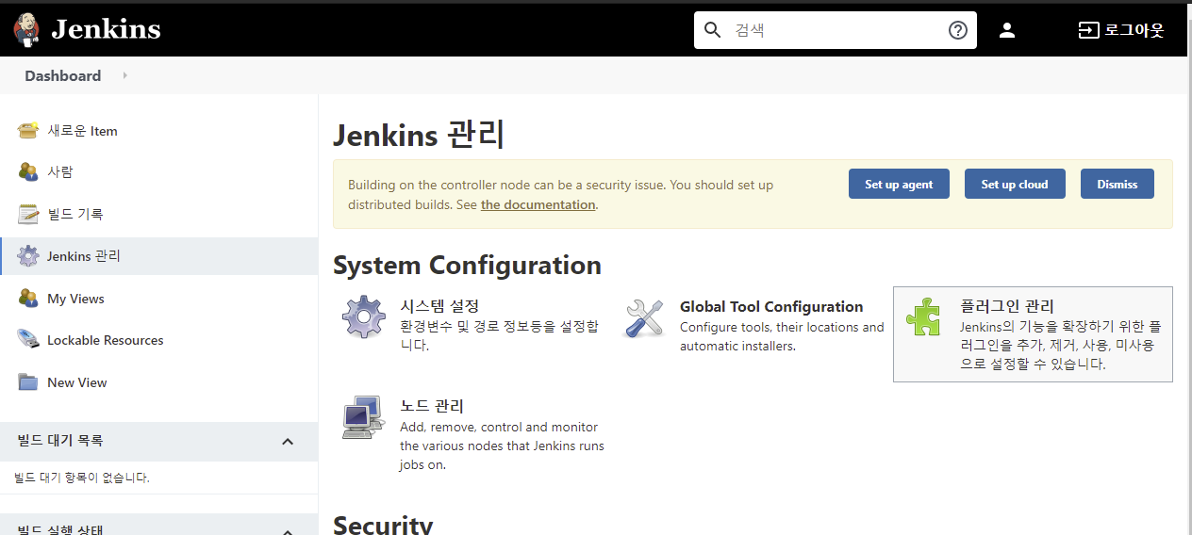Click the Jenkins 관리 gear icon in sidebar
This screenshot has width=1192, height=535.
28,255
